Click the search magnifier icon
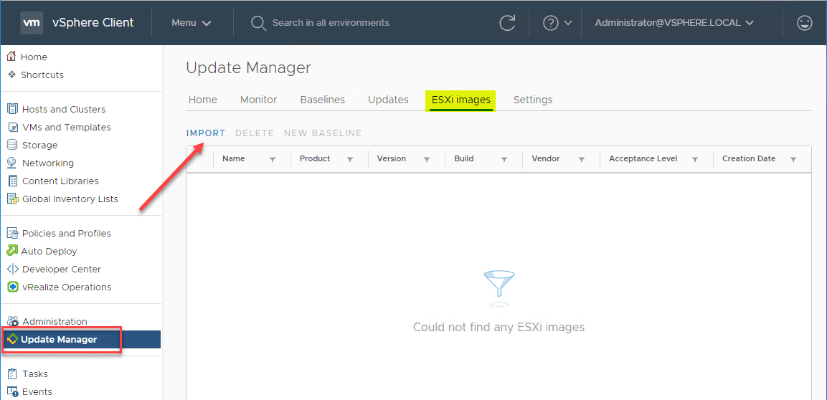Viewport: 827px width, 400px height. click(x=258, y=23)
